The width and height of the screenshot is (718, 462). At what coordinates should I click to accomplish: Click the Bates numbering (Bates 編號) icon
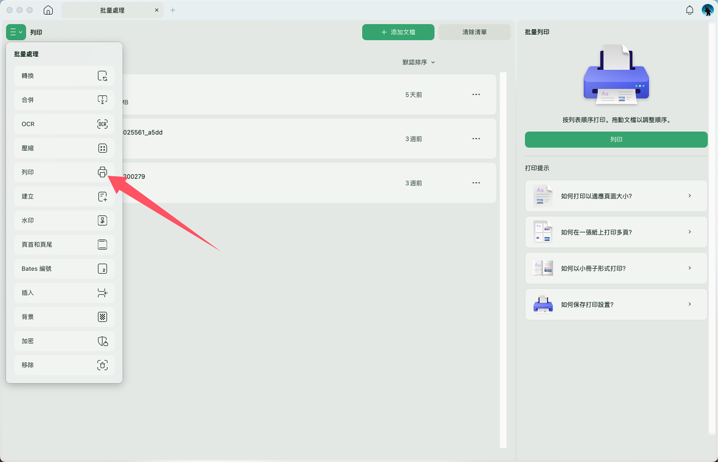(102, 268)
